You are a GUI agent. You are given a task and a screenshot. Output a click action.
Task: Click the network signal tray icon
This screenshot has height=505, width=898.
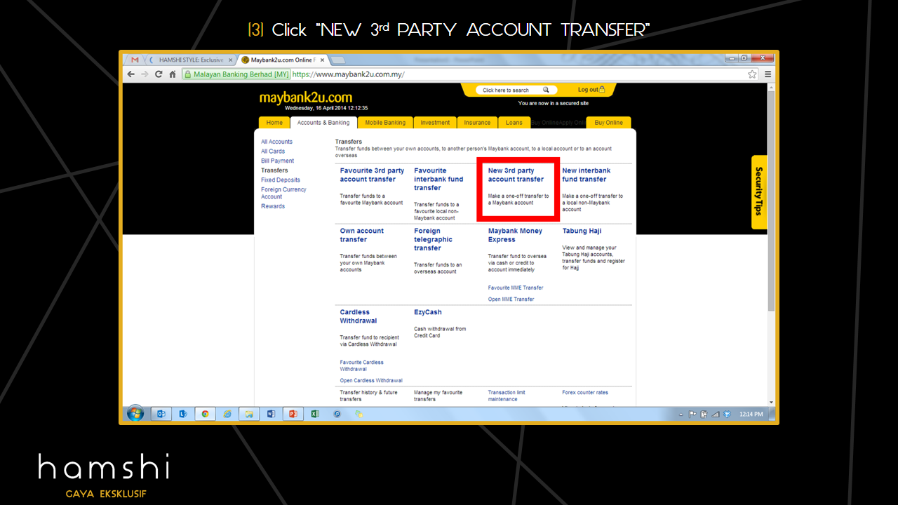pyautogui.click(x=716, y=415)
